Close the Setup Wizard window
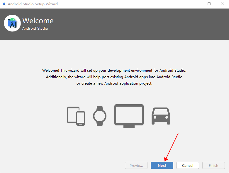The image size is (229, 173). pos(223,4)
